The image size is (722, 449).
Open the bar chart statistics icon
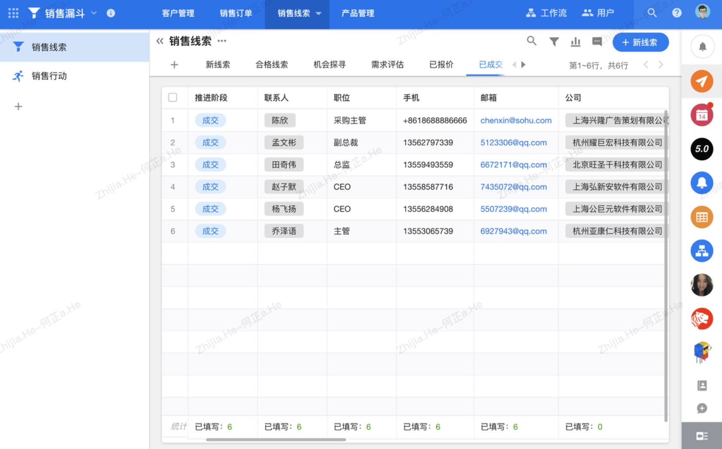[x=575, y=42]
